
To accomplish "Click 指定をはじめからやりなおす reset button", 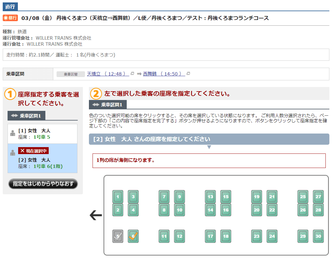I will pos(43,184).
